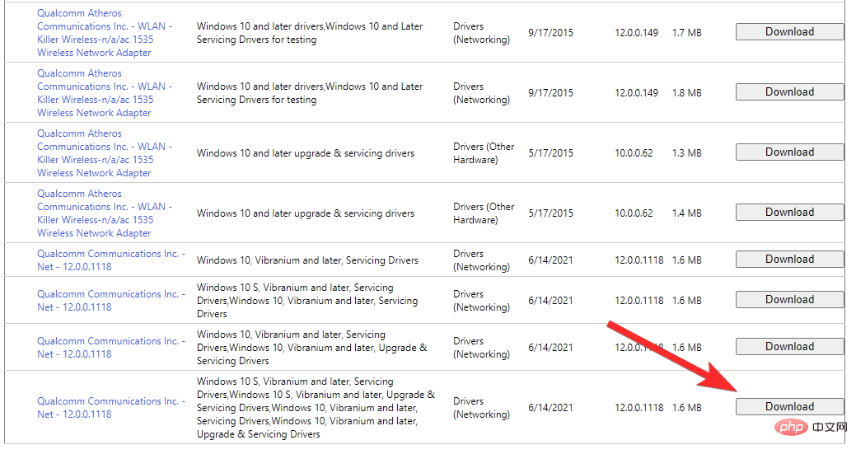Download the 1.4 MB Killer Wireless driver version 10.0.0.62
Viewport: 856px width, 454px height.
point(789,212)
